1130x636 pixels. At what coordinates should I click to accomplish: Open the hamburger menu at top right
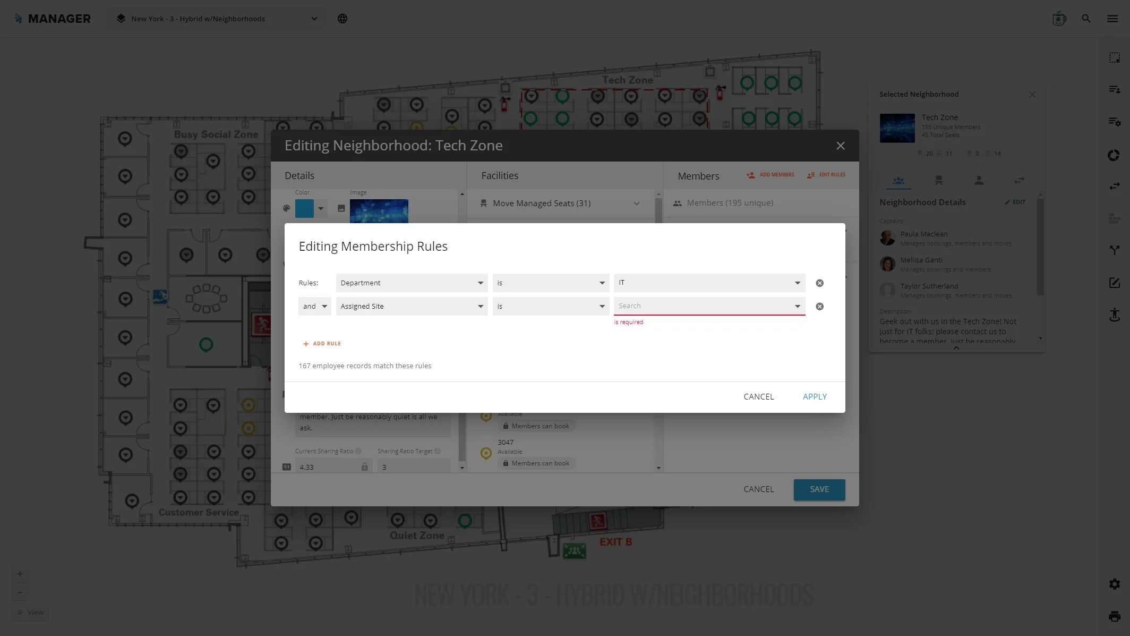coord(1112,19)
